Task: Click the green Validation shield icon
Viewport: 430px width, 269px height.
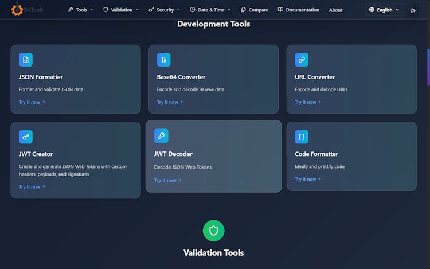Action: point(213,231)
